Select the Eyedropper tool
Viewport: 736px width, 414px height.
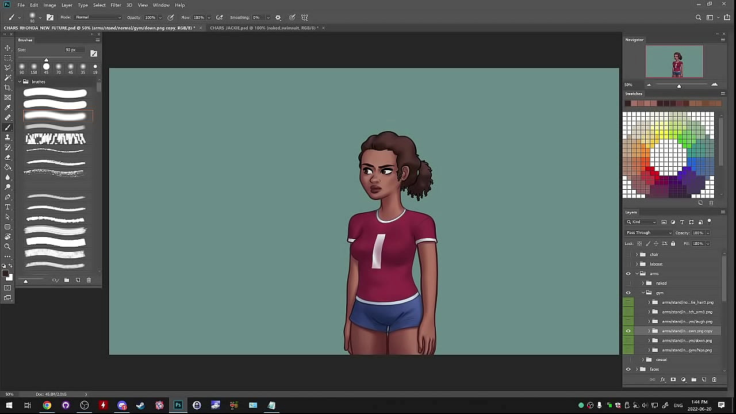click(x=7, y=108)
